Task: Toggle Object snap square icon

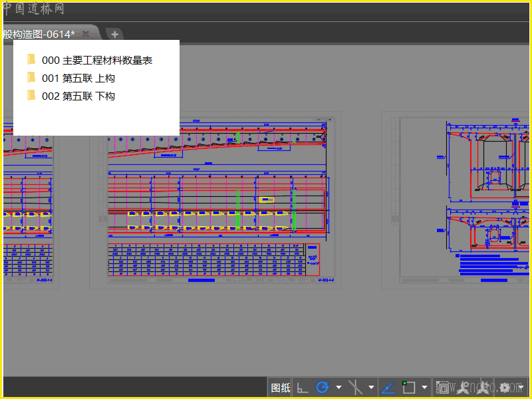Action: pos(408,387)
